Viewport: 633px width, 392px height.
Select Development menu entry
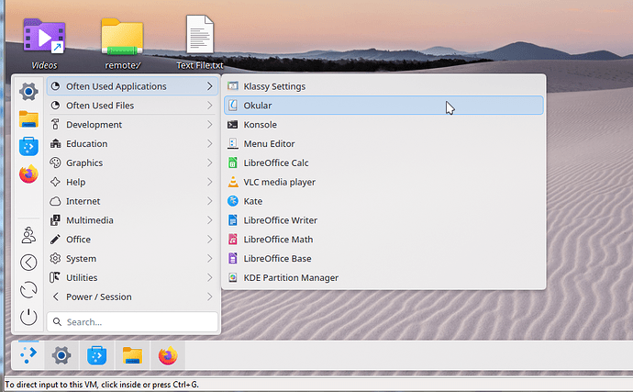point(132,125)
